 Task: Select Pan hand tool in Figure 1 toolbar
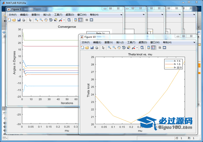point(46,20)
